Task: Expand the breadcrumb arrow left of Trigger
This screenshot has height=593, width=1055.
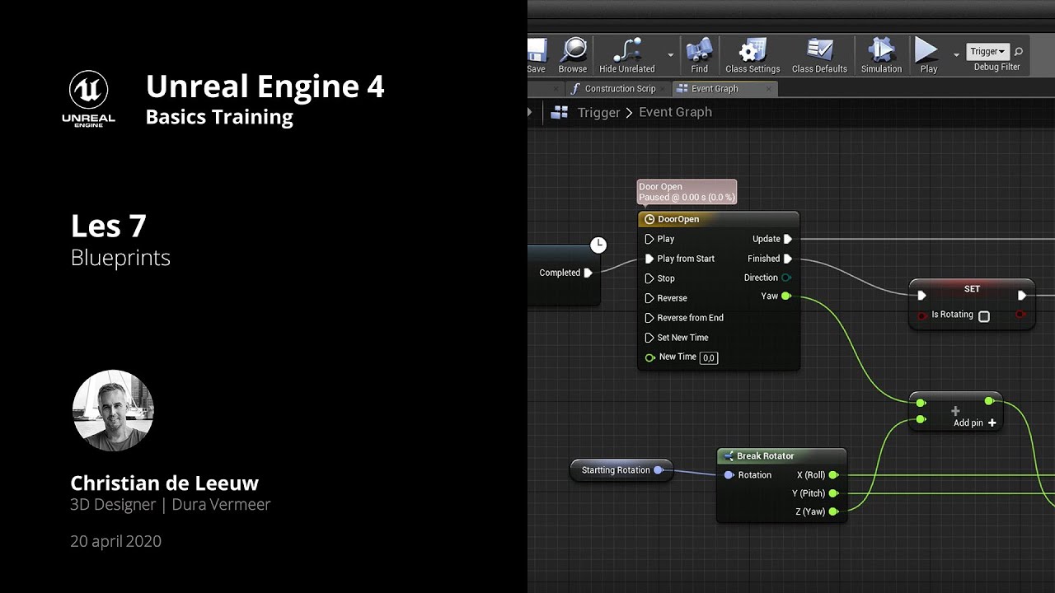Action: [530, 112]
